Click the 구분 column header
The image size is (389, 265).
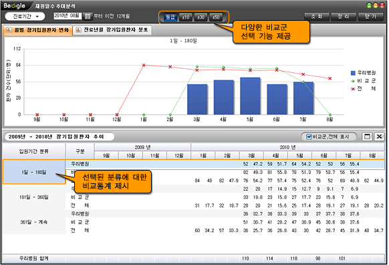[80, 151]
